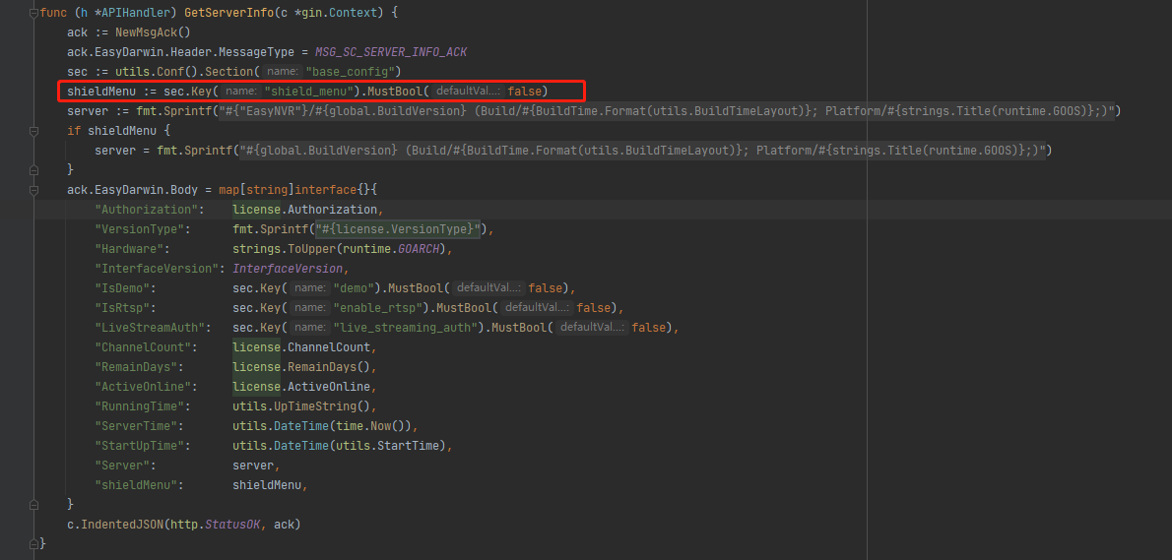Click the "VersionType" map key

pos(140,228)
